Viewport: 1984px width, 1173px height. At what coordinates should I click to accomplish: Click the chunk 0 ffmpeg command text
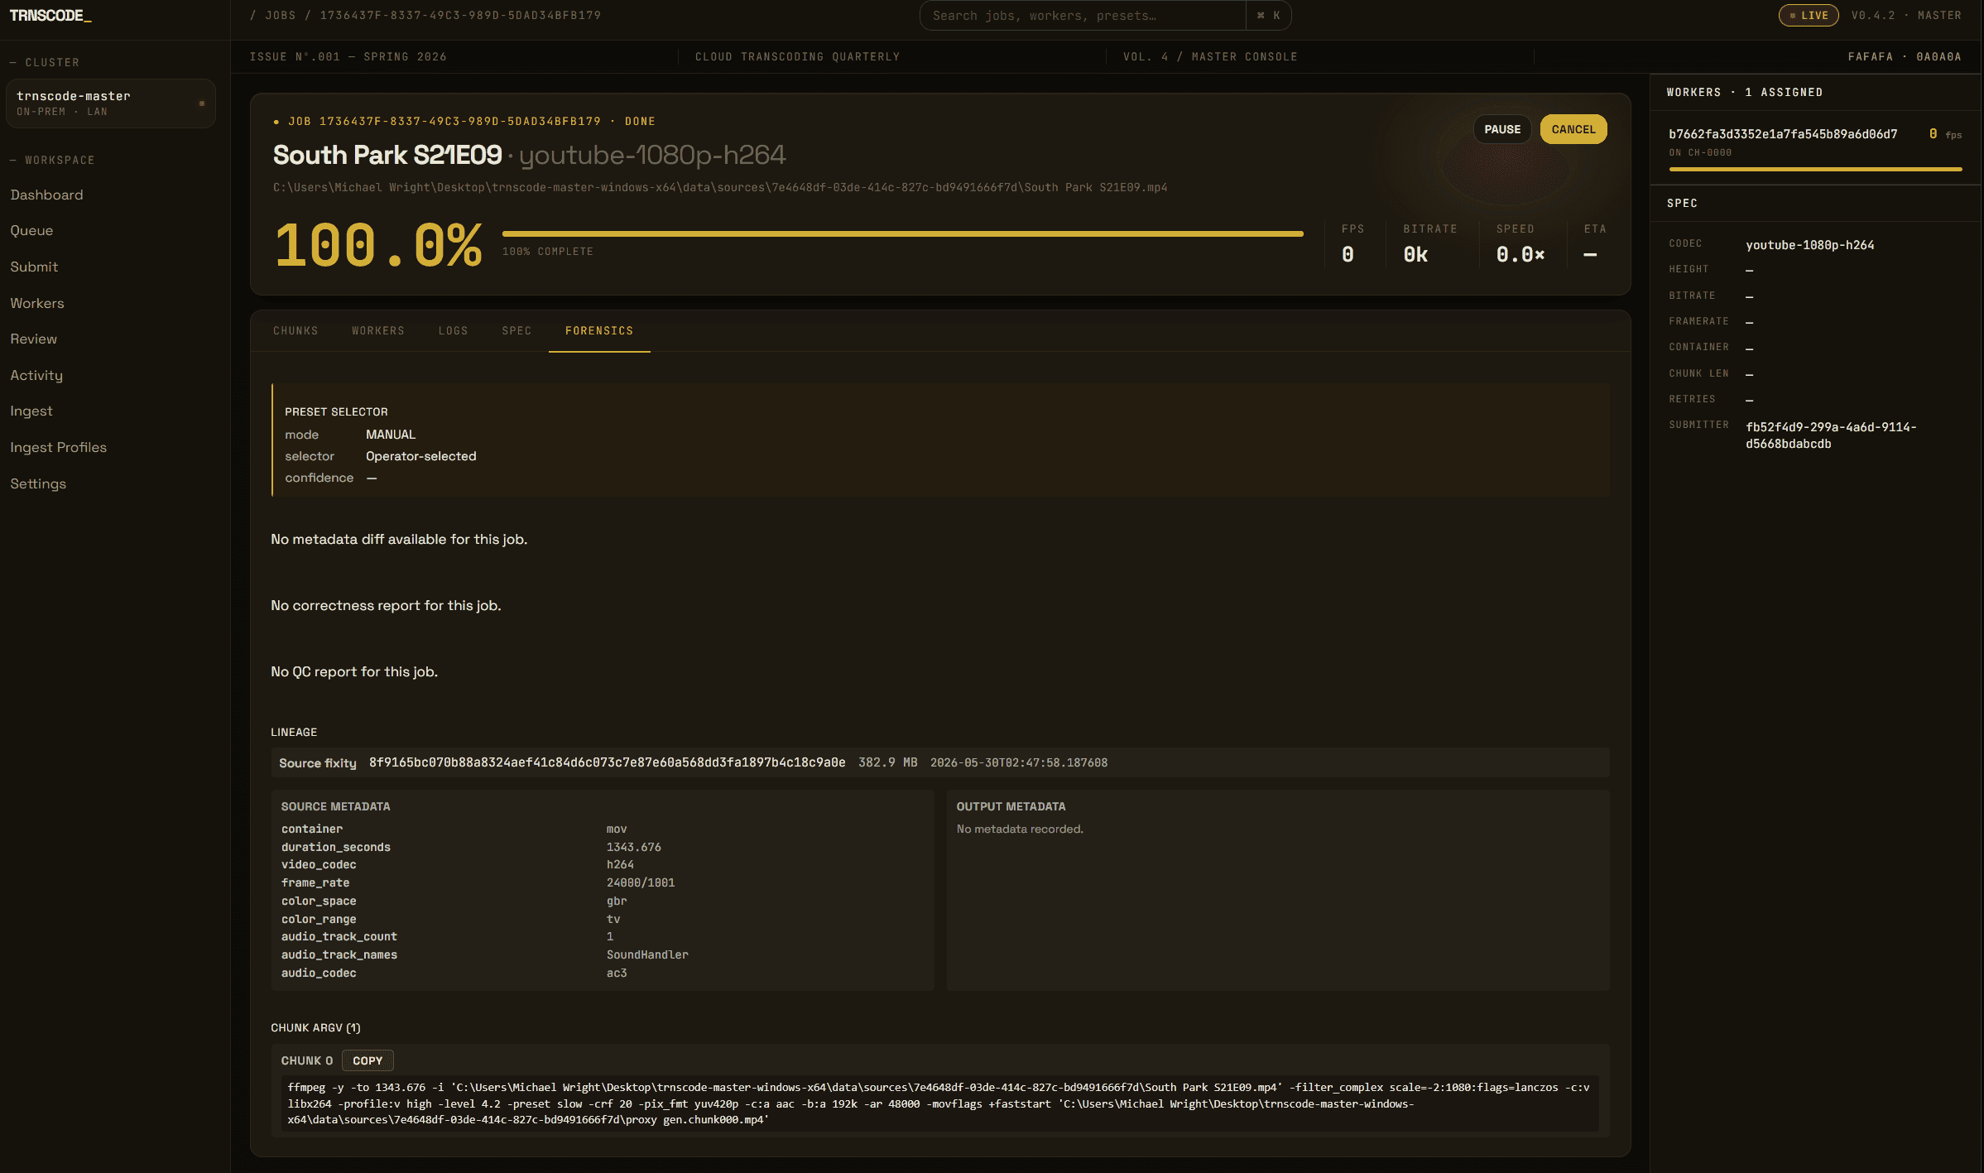pos(939,1103)
